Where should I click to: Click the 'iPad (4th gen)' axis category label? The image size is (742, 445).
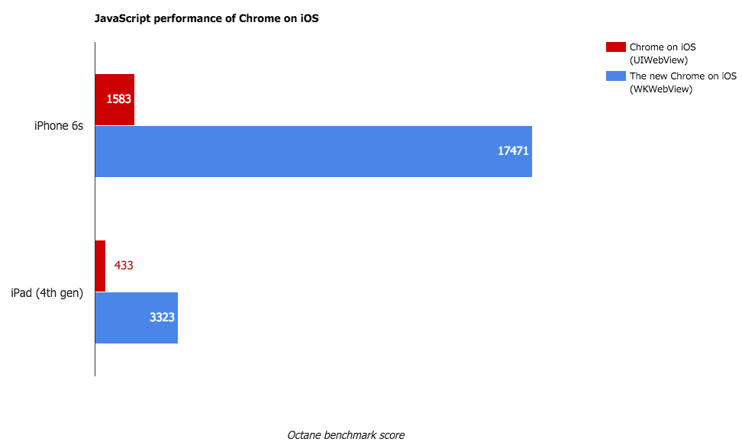pyautogui.click(x=47, y=292)
